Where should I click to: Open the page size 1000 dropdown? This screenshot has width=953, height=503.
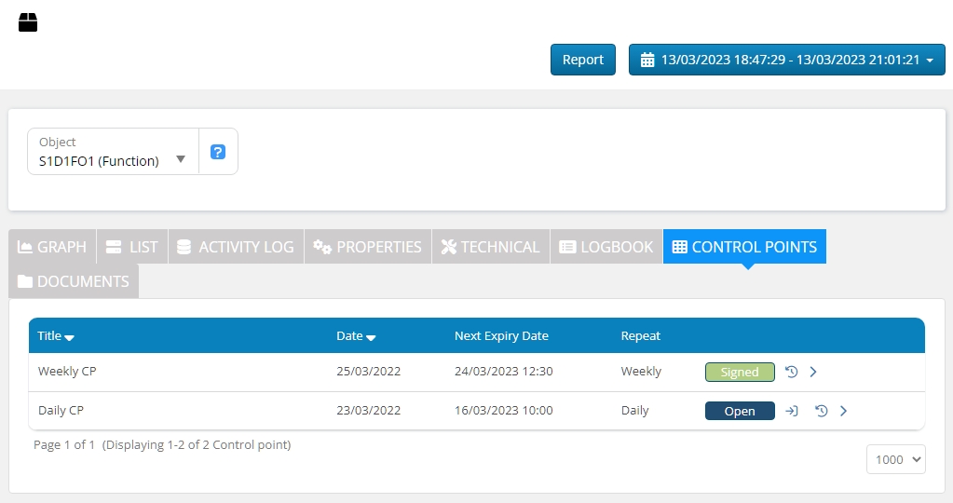click(895, 459)
